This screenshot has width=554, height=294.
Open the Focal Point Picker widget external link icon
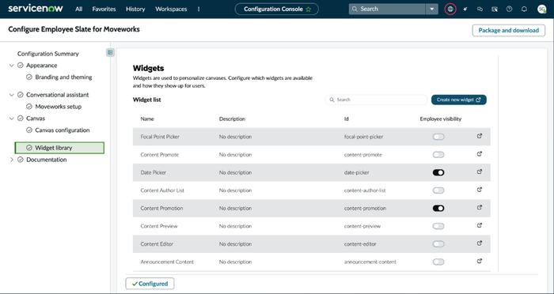pos(480,136)
